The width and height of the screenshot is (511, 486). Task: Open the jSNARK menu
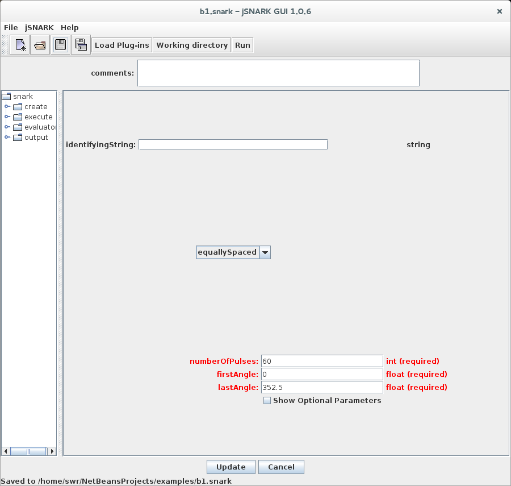click(39, 27)
